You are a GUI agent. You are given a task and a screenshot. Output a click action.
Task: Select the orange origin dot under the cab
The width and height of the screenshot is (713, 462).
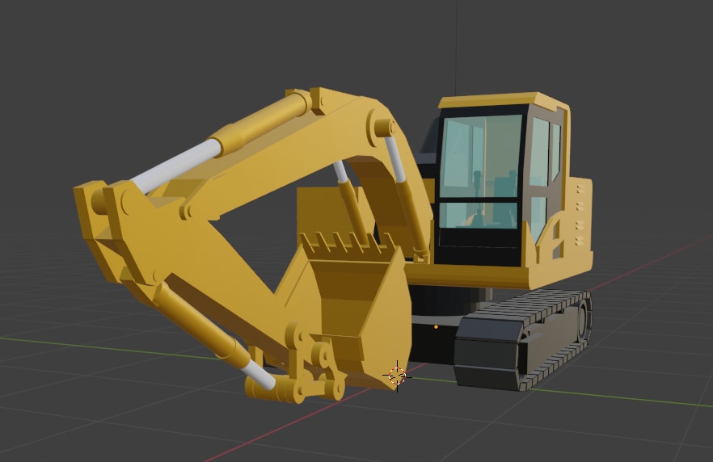pos(436,326)
